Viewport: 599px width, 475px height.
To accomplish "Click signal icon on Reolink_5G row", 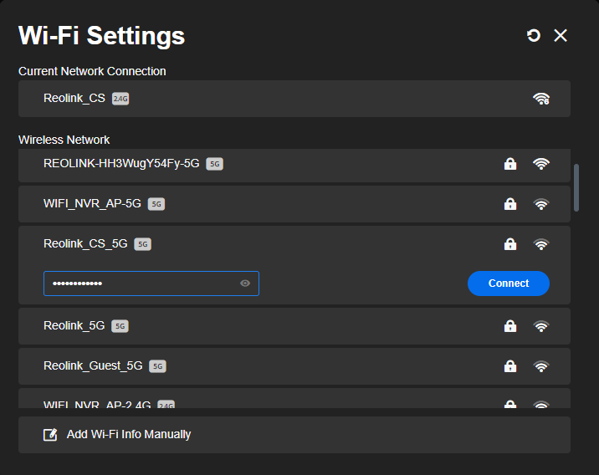I will pyautogui.click(x=541, y=326).
